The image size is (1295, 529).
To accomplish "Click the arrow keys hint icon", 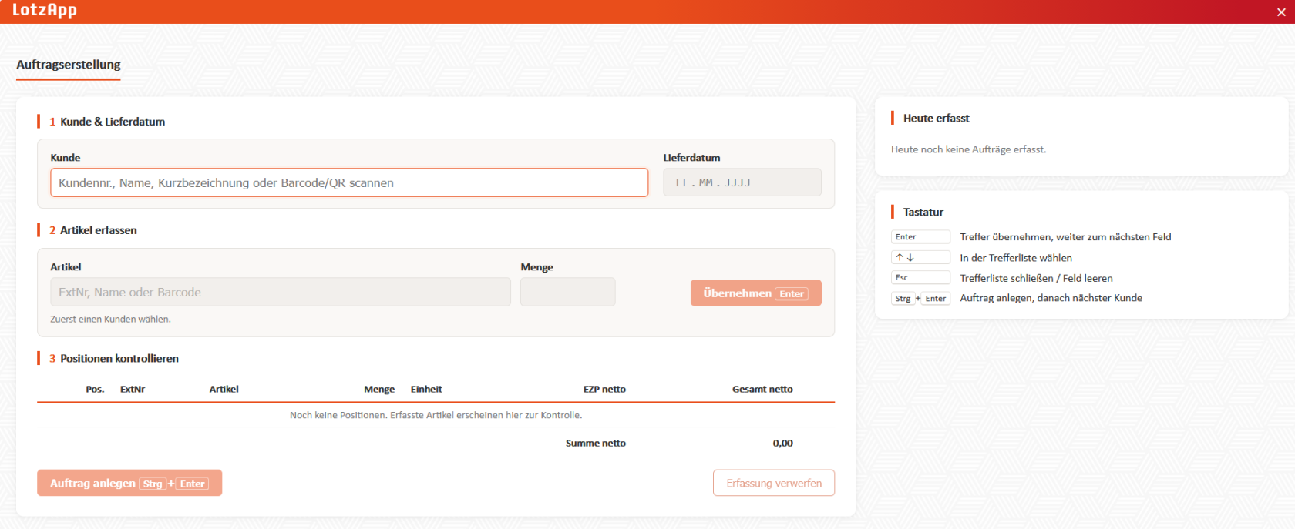I will pyautogui.click(x=921, y=258).
